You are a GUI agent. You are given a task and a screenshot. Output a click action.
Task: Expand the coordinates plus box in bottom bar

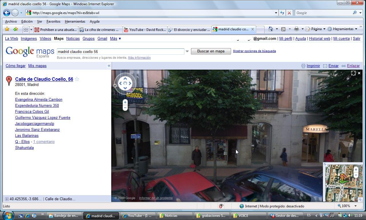coord(7,199)
